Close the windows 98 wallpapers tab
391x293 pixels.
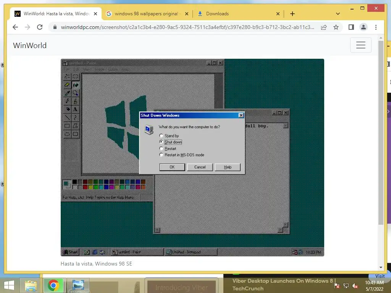coord(186,14)
